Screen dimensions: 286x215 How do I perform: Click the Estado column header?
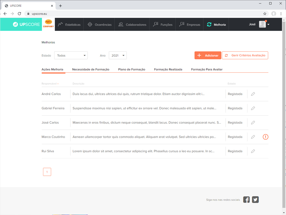[x=232, y=84]
